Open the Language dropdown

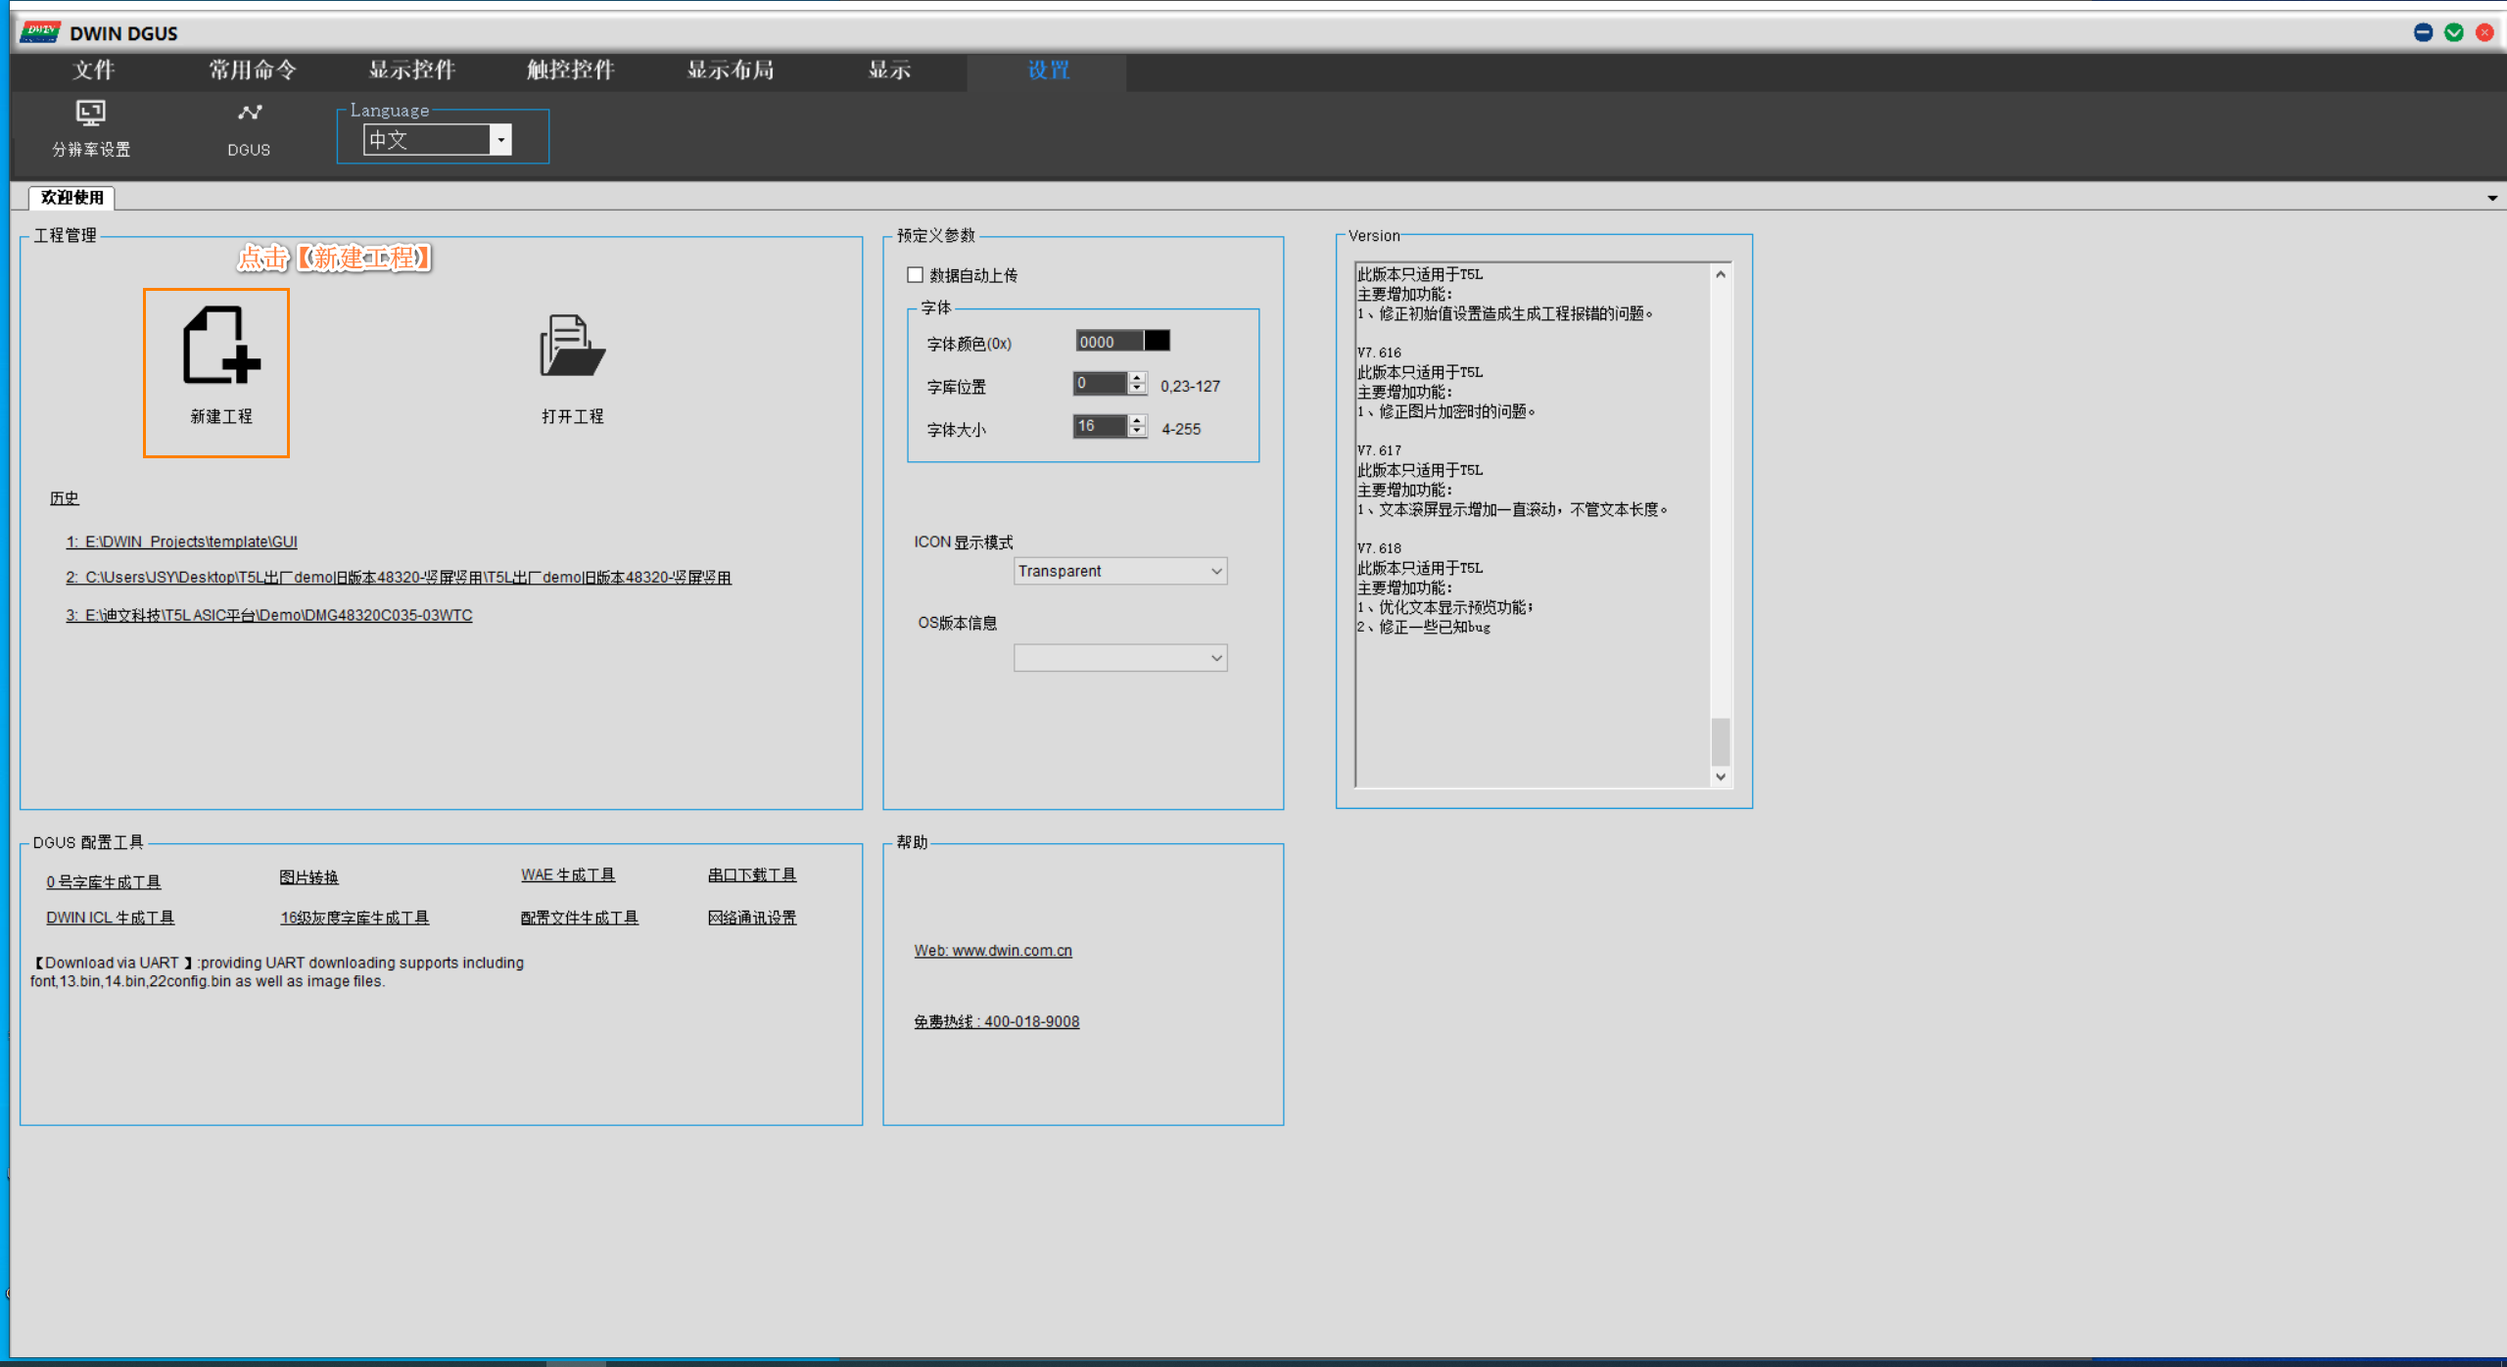point(500,140)
